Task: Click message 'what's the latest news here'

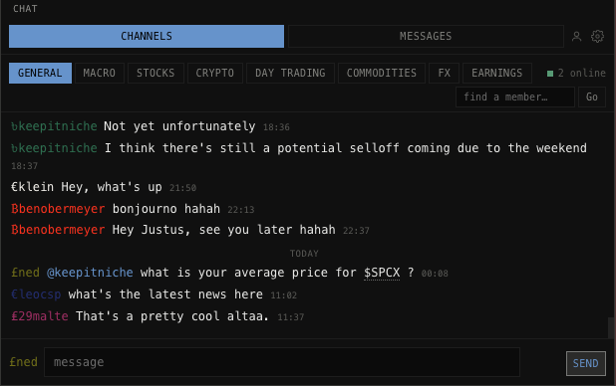Action: (165, 294)
